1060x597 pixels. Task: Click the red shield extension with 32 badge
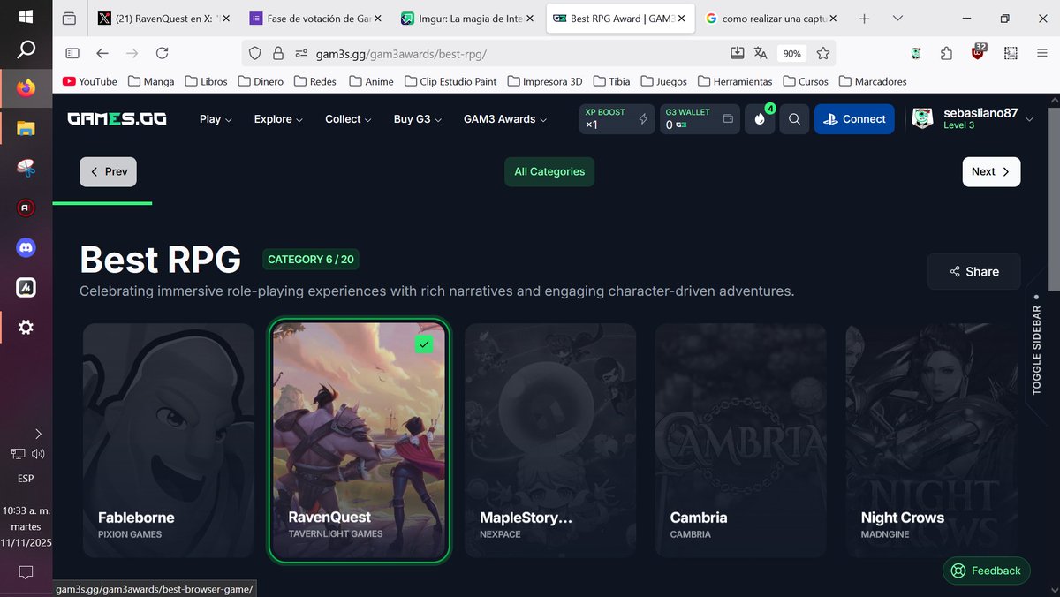[978, 53]
